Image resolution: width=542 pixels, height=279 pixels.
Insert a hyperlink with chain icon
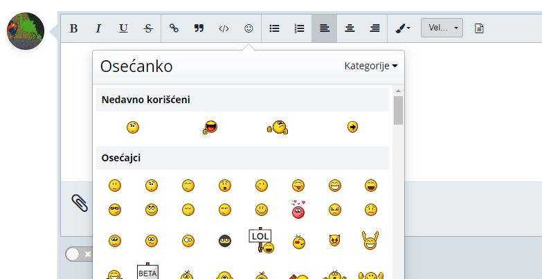pos(174,28)
